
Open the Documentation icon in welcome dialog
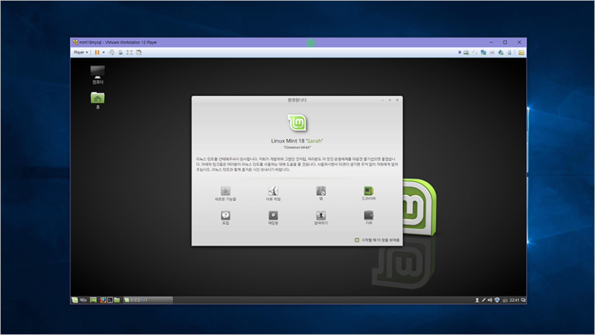pos(273,194)
